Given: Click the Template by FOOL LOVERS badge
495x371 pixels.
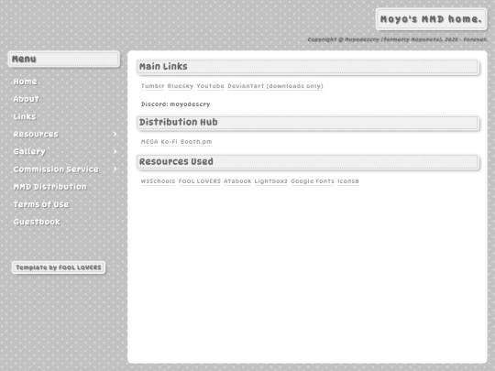Looking at the screenshot, I should (59, 267).
